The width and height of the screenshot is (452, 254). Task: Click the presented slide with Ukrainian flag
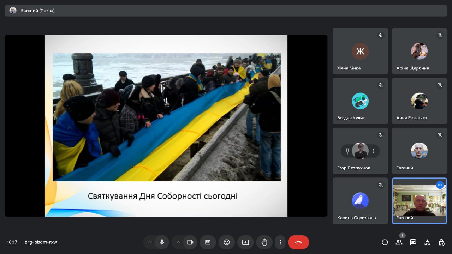click(166, 126)
